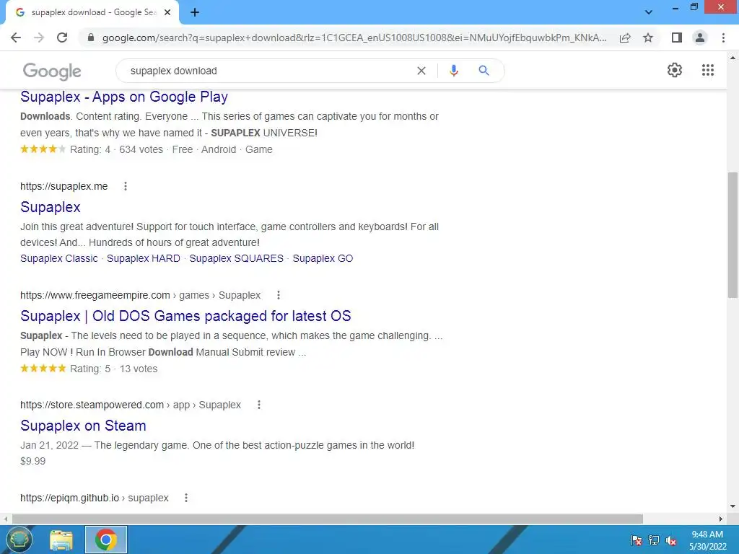Click the Chrome taskbar icon
This screenshot has height=554, width=739.
(x=106, y=540)
